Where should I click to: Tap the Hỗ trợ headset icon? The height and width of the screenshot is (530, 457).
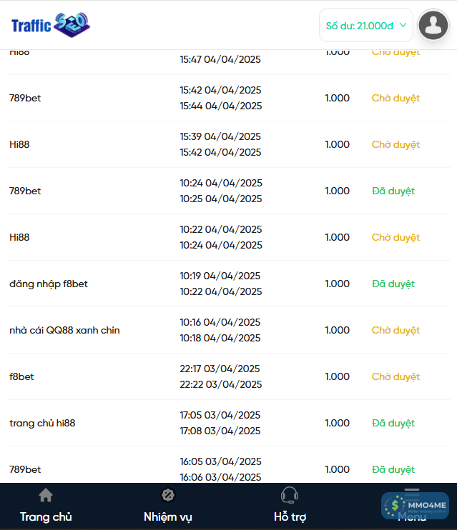pyautogui.click(x=290, y=495)
